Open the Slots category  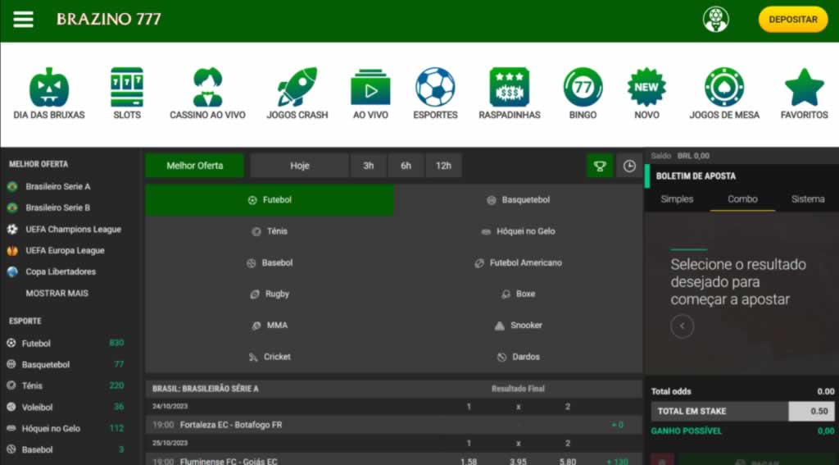(x=127, y=93)
